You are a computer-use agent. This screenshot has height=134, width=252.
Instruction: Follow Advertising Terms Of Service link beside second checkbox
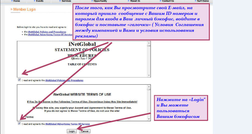coord(67,124)
